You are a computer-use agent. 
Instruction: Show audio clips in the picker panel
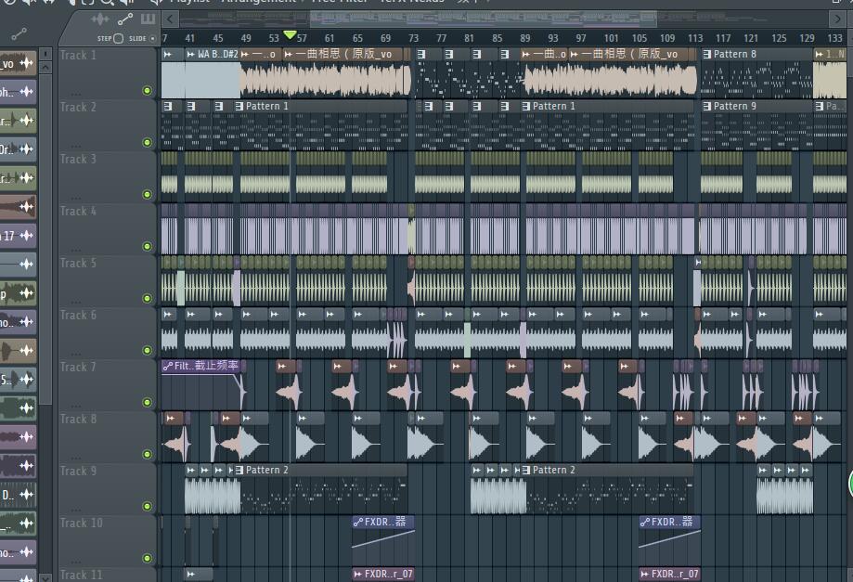click(x=100, y=19)
